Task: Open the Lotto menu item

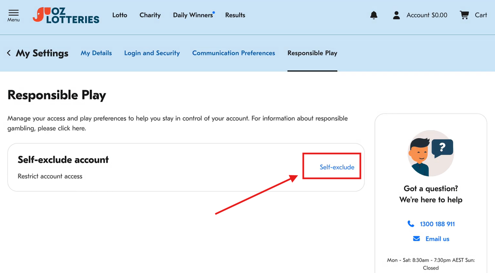Action: pos(120,15)
